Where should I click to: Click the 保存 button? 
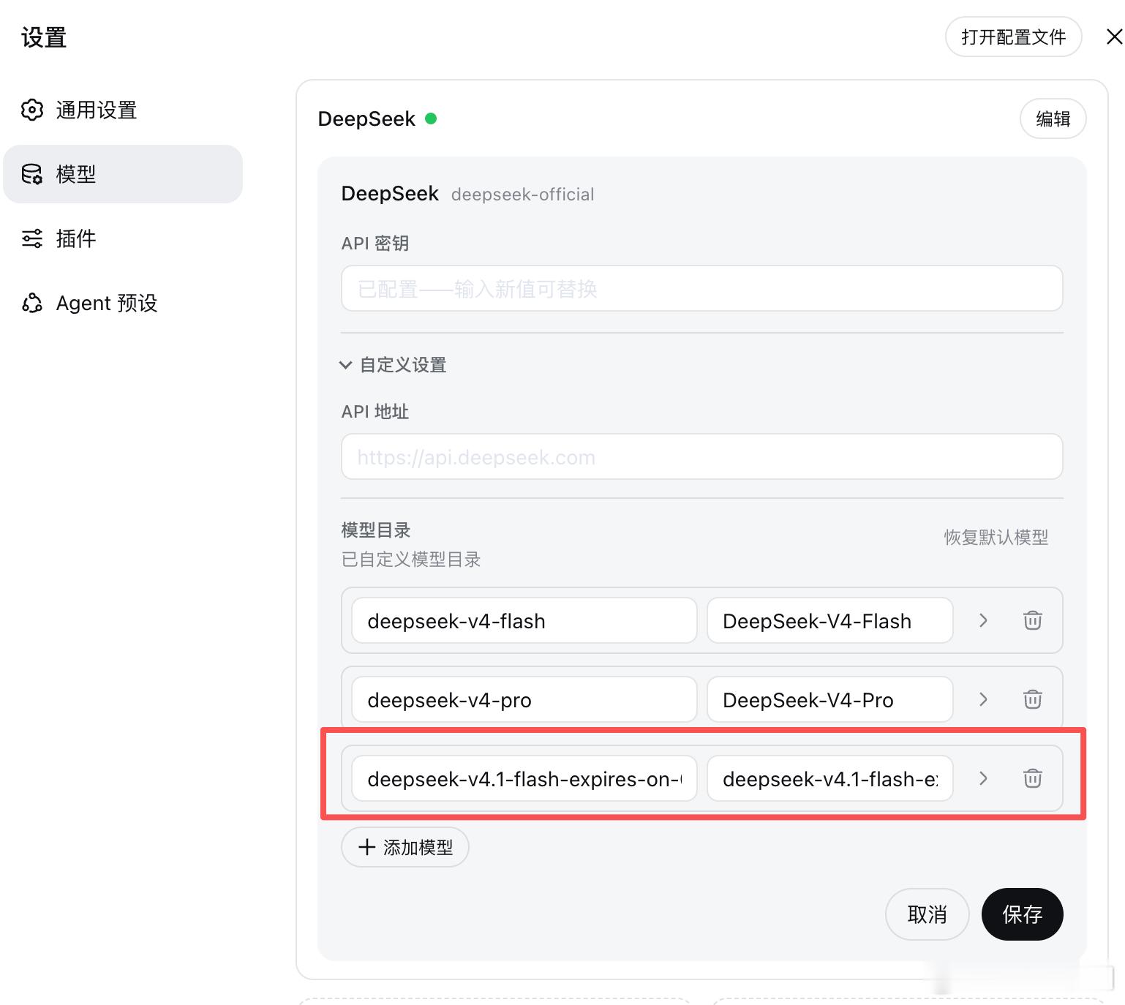tap(1022, 914)
